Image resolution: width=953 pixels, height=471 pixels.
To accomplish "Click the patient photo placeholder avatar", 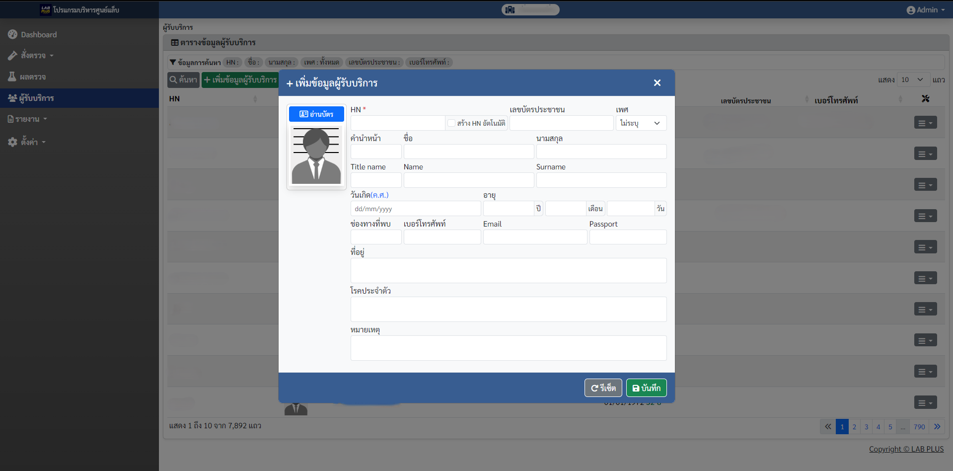I will tap(316, 156).
